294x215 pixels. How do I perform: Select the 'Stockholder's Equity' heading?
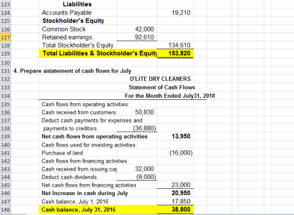[73, 21]
